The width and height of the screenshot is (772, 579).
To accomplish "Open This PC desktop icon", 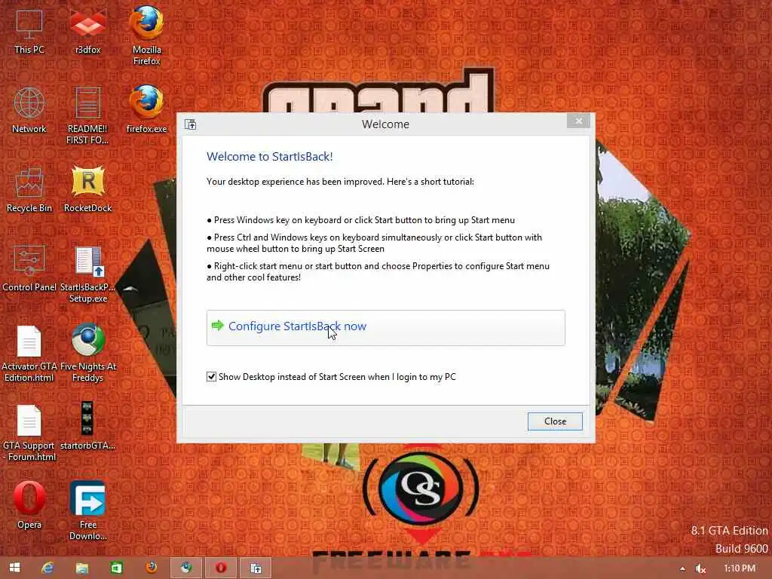I will [29, 31].
